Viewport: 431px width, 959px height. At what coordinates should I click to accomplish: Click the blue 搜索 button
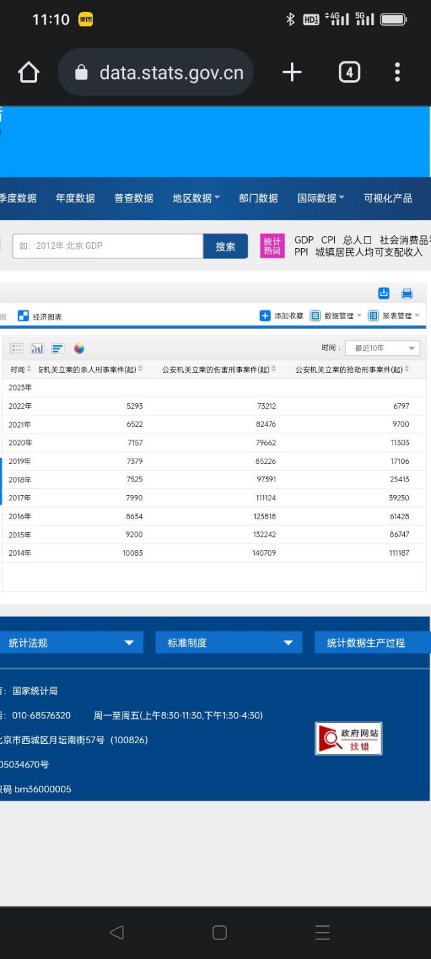tap(226, 246)
